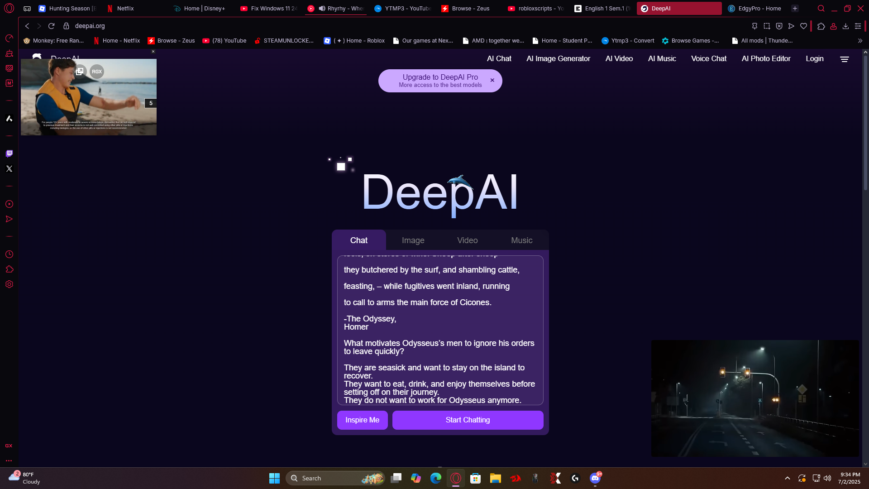Click the Windows Start button
Image resolution: width=869 pixels, height=489 pixels.
274,478
